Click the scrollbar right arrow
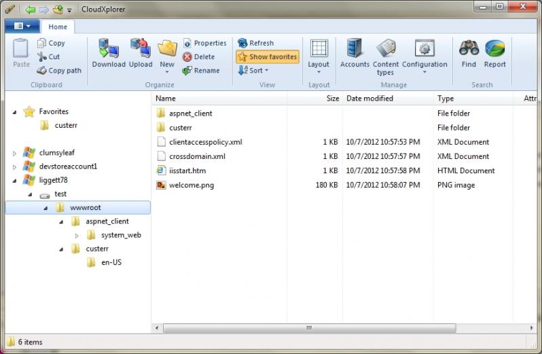 531,328
